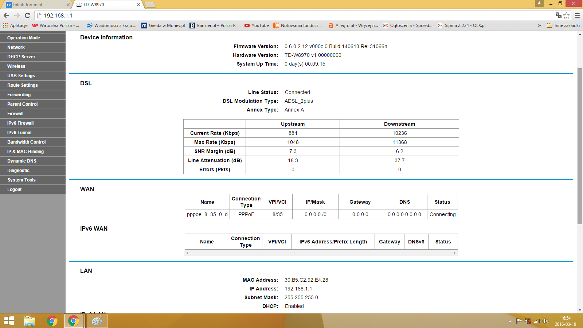Bookmark this page with the star icon

(567, 15)
